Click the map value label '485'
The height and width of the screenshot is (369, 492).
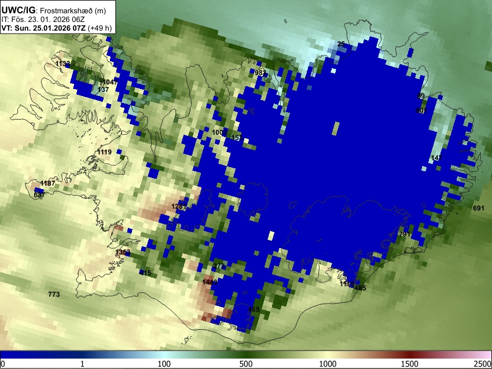[360, 288]
